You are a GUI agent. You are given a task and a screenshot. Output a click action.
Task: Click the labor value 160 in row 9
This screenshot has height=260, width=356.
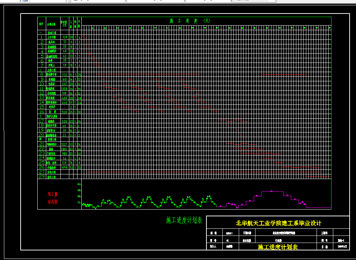pos(64,80)
